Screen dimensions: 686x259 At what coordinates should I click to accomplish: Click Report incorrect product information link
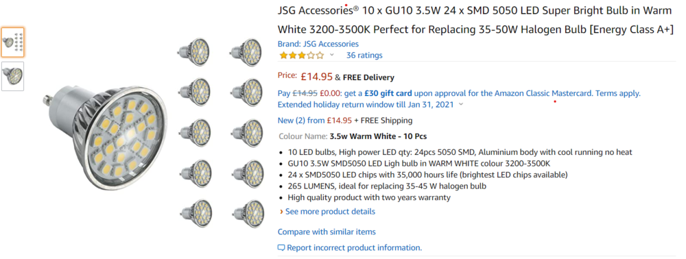tap(354, 248)
